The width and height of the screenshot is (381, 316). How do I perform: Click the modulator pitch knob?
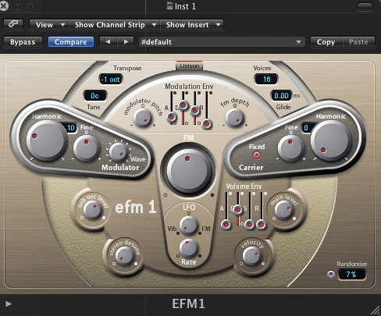[143, 118]
